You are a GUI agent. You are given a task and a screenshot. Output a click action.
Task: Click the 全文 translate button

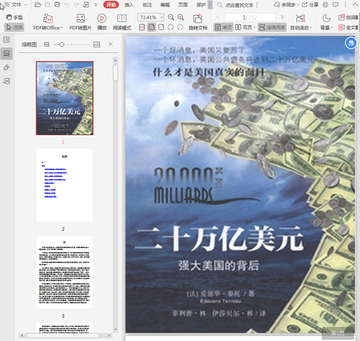[348, 27]
